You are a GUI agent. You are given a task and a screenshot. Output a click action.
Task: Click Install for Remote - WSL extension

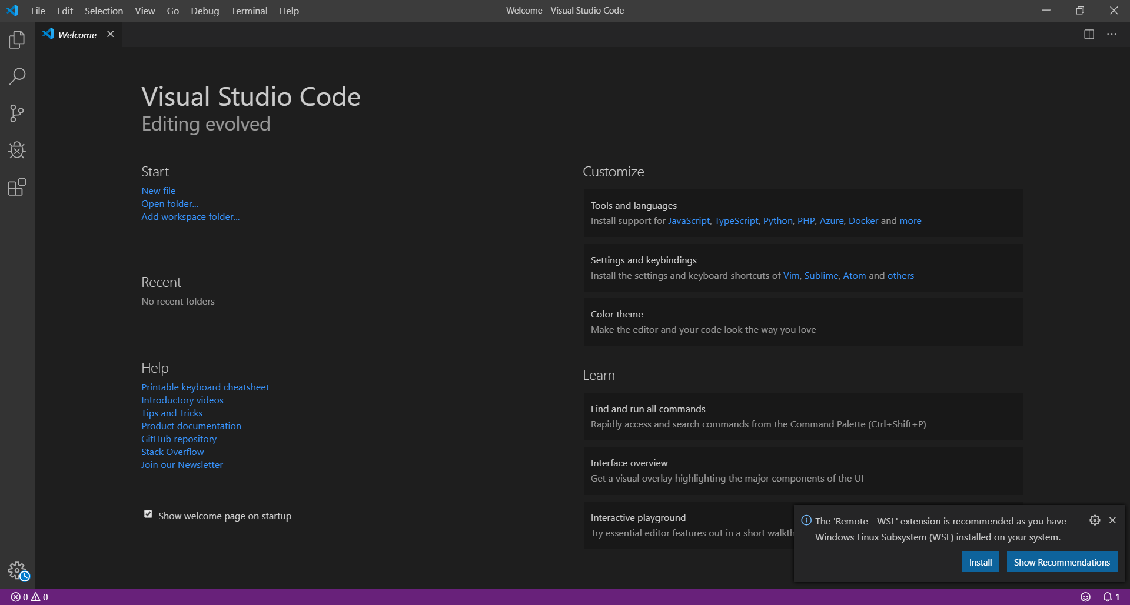(x=980, y=562)
